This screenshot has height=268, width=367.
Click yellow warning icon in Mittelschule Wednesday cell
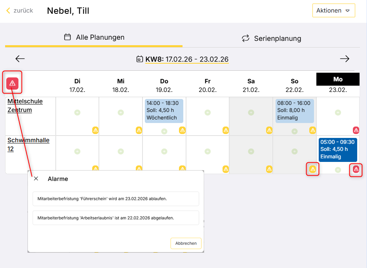(x=139, y=130)
